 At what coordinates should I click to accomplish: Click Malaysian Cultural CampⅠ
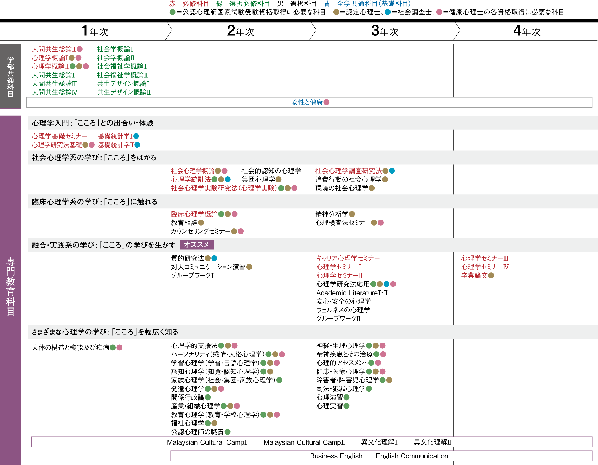(x=207, y=442)
